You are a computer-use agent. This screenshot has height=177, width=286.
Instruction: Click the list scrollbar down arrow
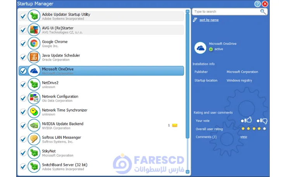point(187,172)
